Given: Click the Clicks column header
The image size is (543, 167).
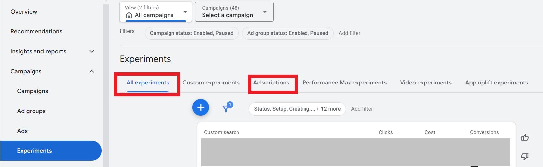Looking at the screenshot, I should 386,132.
